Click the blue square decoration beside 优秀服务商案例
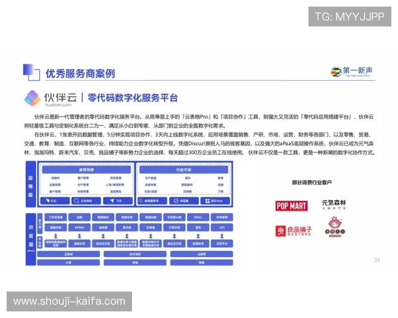The width and height of the screenshot is (398, 318). pos(31,72)
